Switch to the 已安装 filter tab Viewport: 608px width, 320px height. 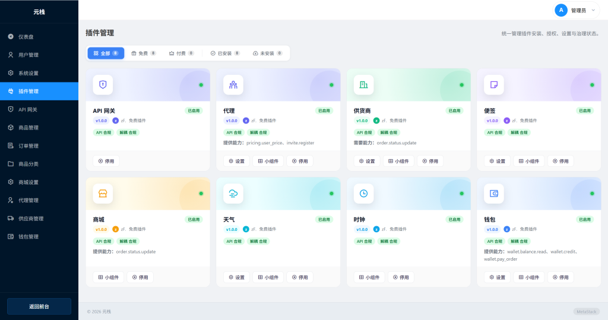(225, 53)
